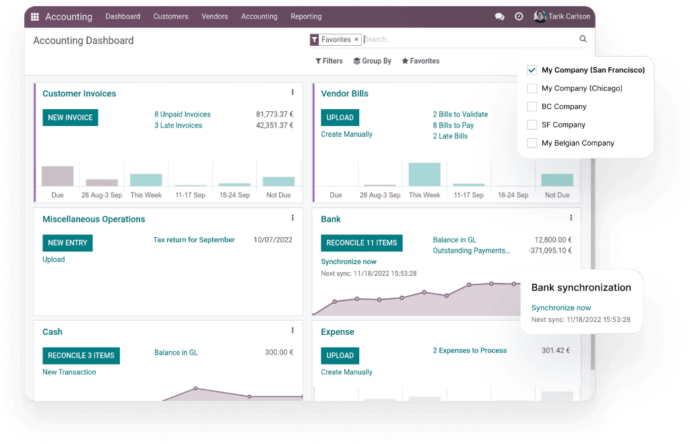Expand the Group By dropdown

372,61
